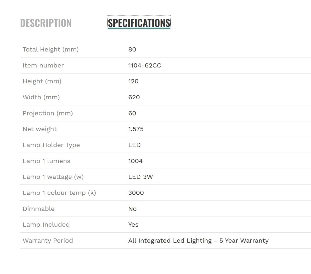311x274 pixels.
Task: Click the Total Height (mm) label
Action: 51,50
